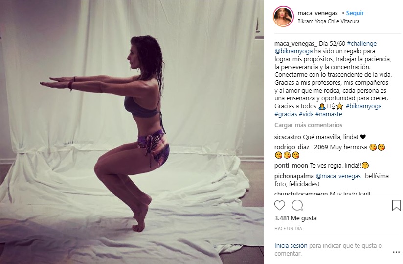Open the @maca_venegas_ mention in pichonapalma's comment
The image size is (403, 264).
[339, 176]
